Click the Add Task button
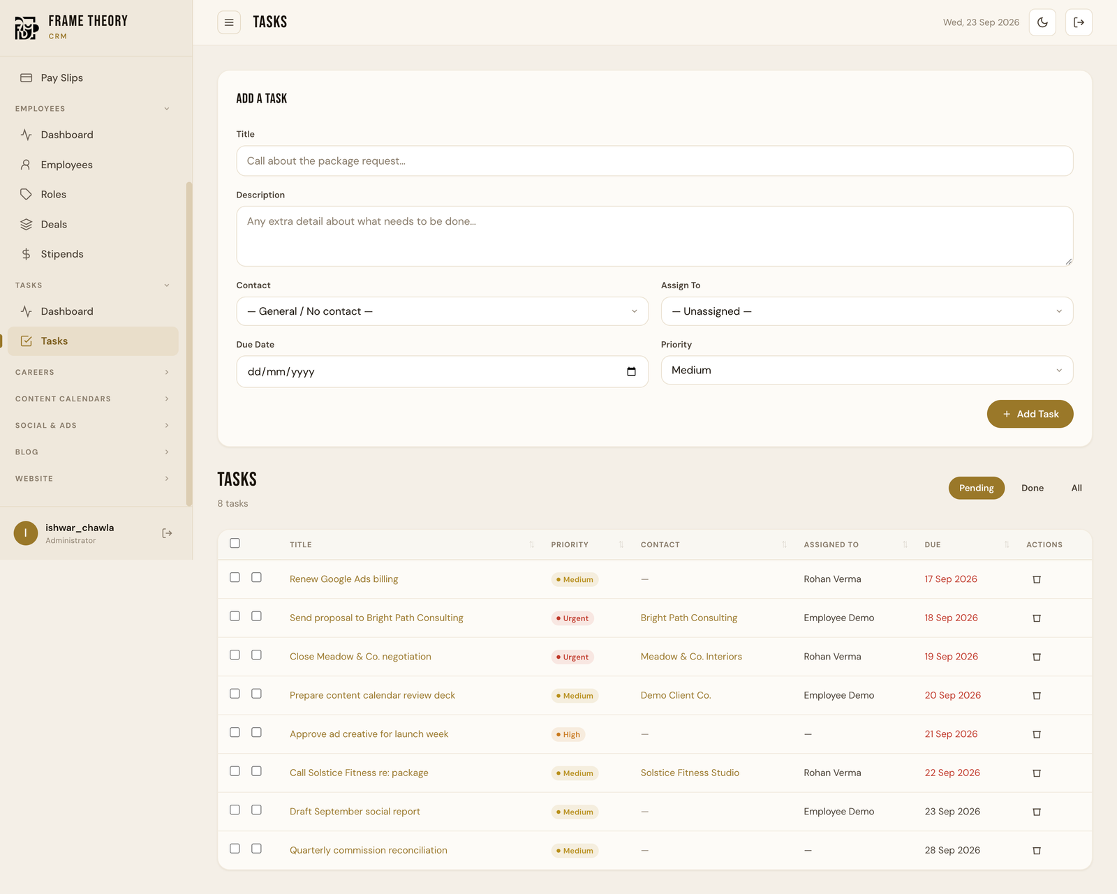Screen dimensions: 1117x894 [1030, 414]
